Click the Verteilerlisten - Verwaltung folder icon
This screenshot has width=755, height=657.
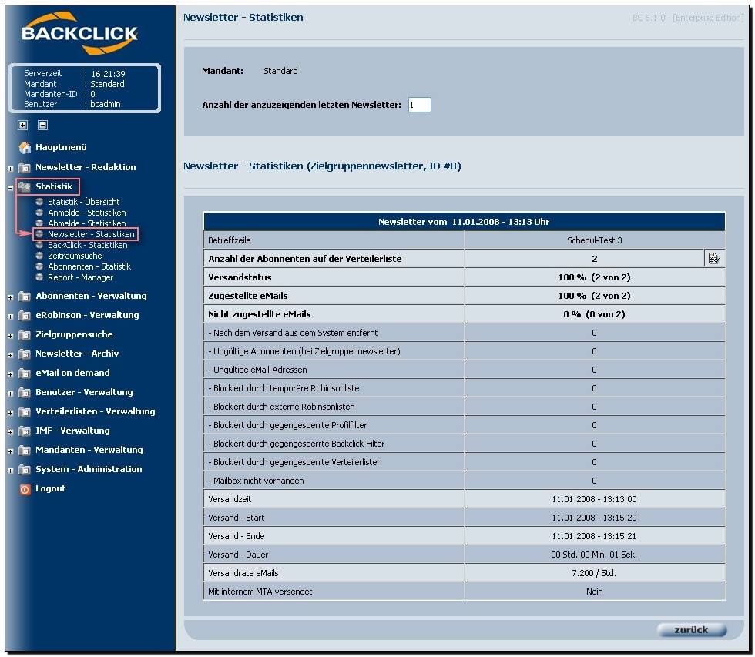[x=25, y=411]
